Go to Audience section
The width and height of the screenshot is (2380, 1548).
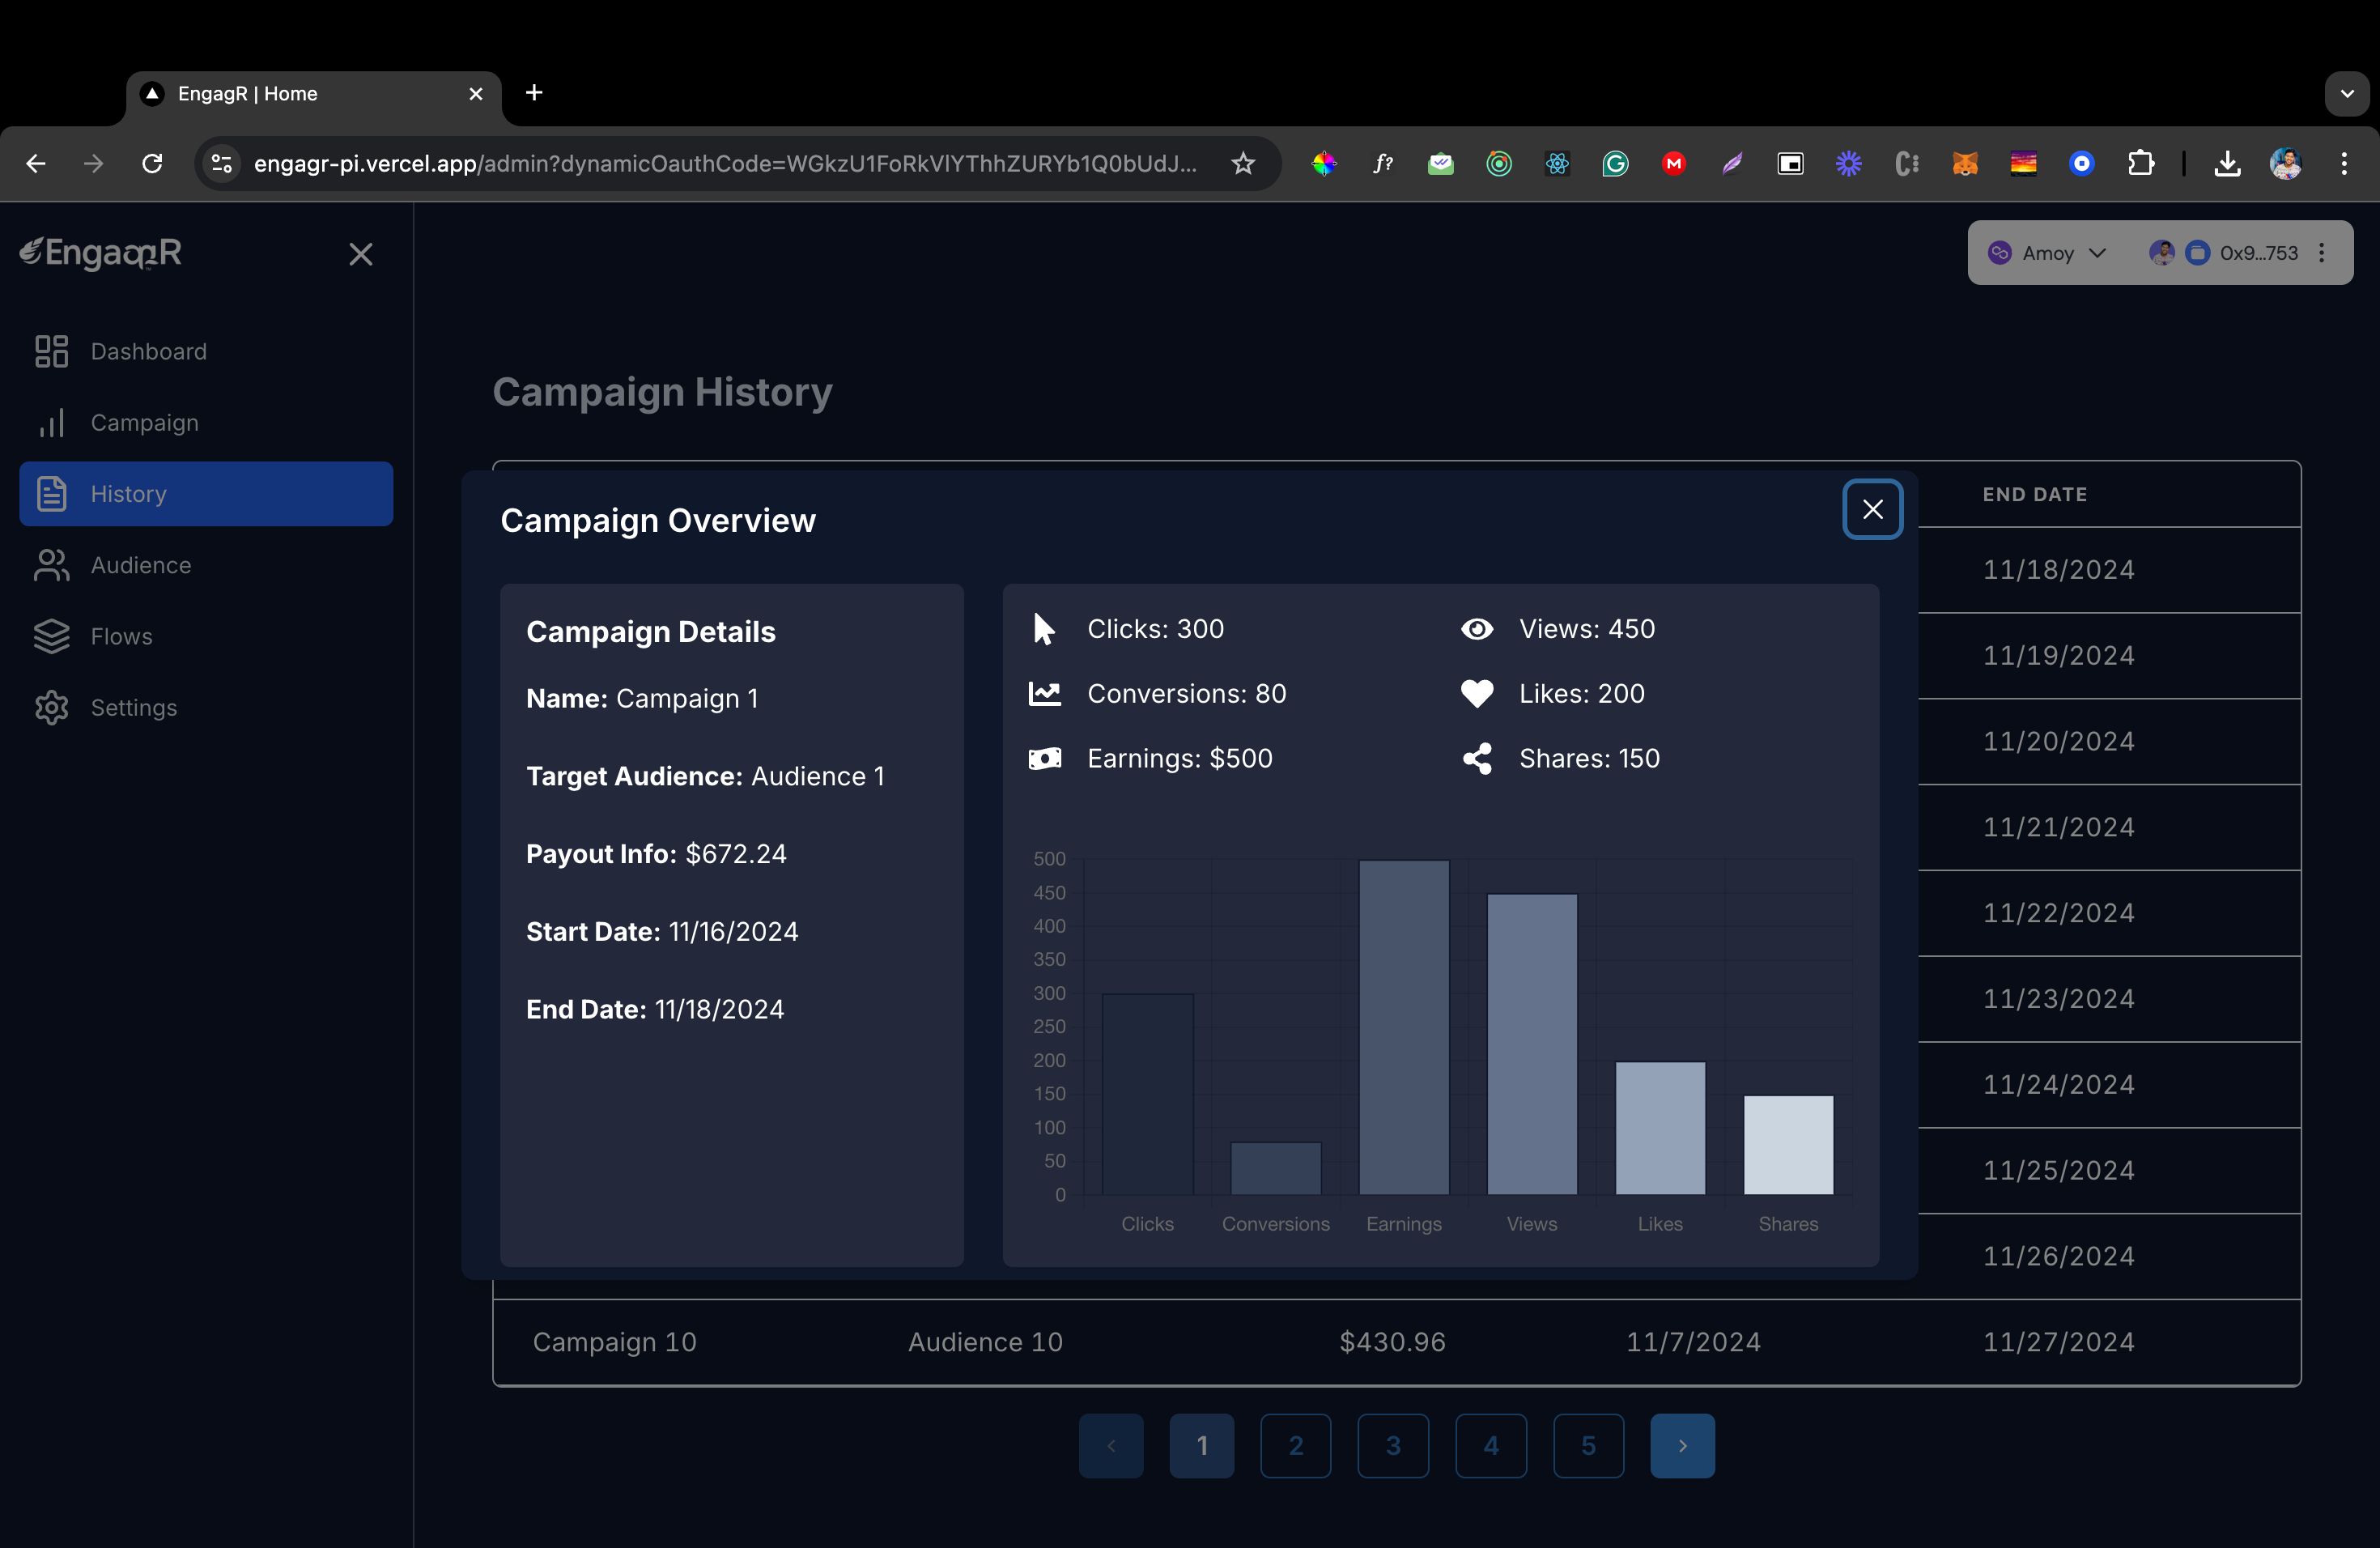pyautogui.click(x=206, y=565)
